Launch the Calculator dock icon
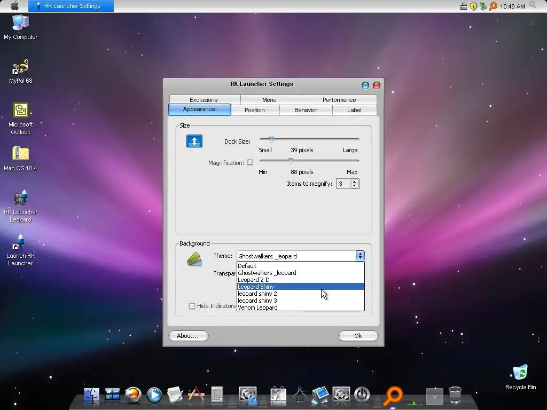This screenshot has width=547, height=410. (x=217, y=395)
